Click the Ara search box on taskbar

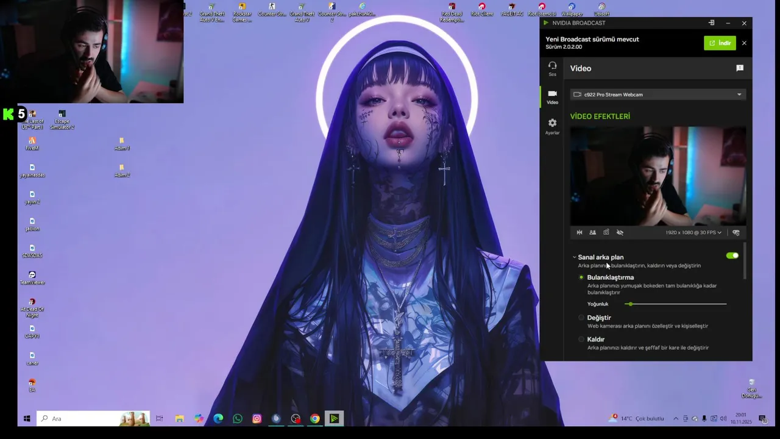click(x=94, y=419)
